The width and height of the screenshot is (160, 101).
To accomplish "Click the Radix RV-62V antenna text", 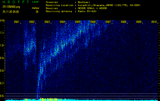I will pos(86,11).
